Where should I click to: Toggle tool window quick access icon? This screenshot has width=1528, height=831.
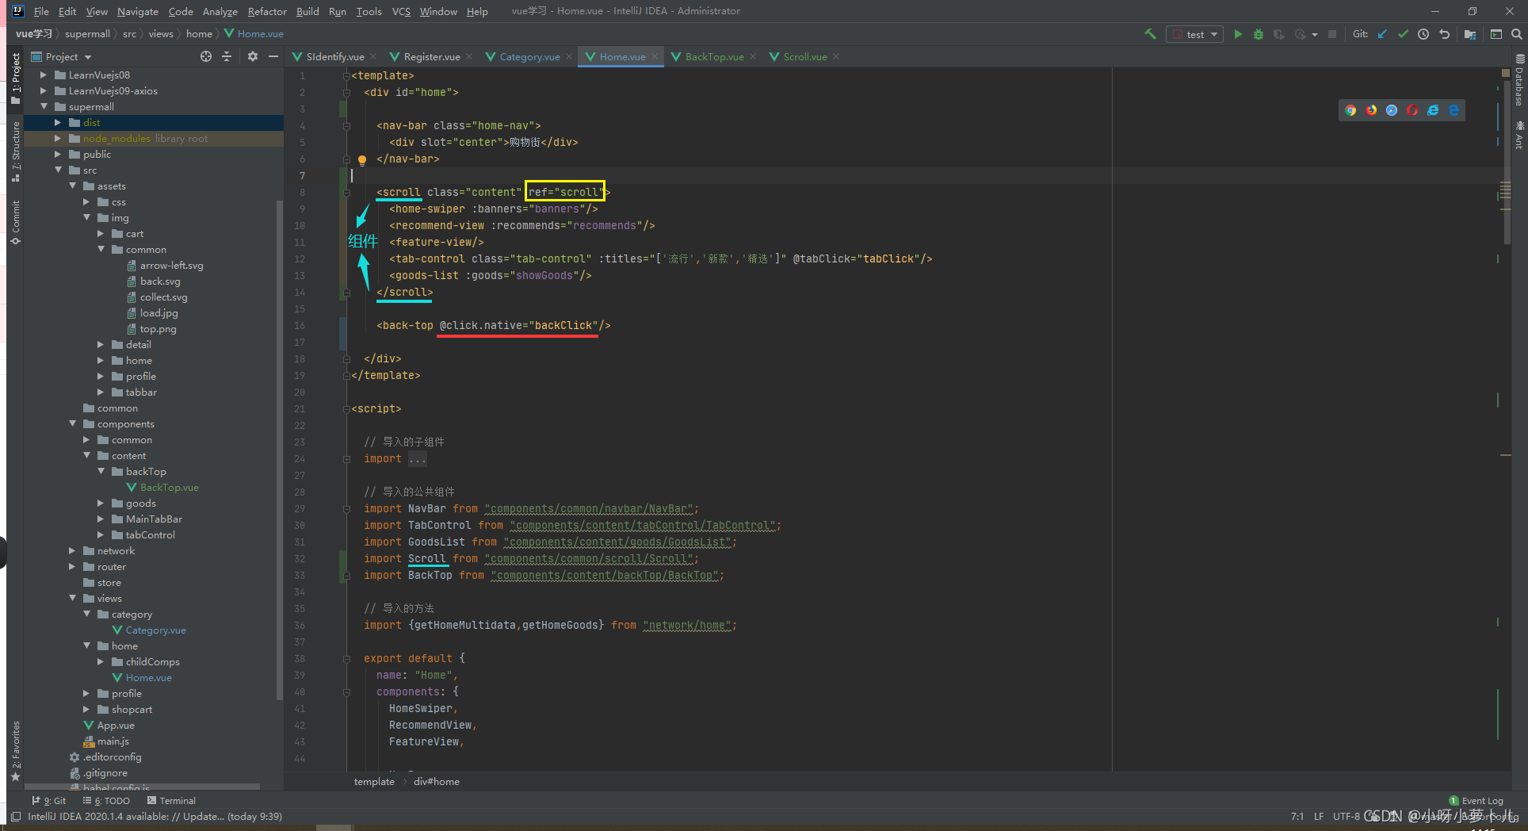coord(16,816)
